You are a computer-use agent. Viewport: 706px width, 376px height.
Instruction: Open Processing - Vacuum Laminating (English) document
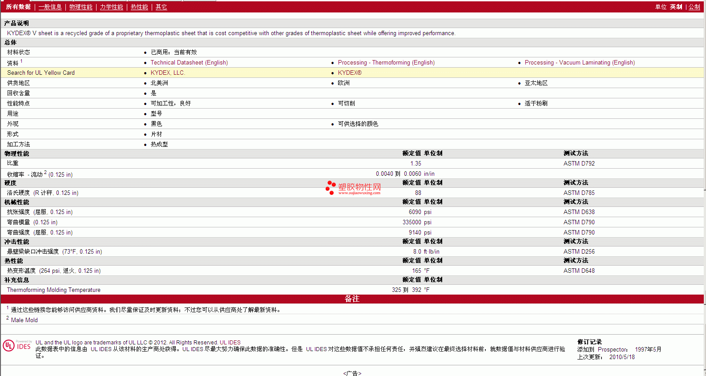(x=580, y=63)
